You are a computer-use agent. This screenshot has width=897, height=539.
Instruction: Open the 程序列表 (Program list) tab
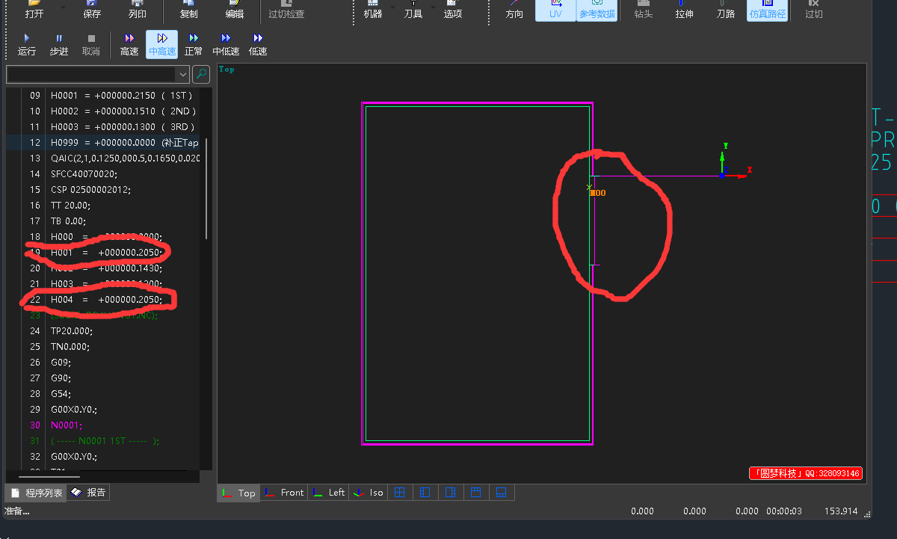[36, 493]
